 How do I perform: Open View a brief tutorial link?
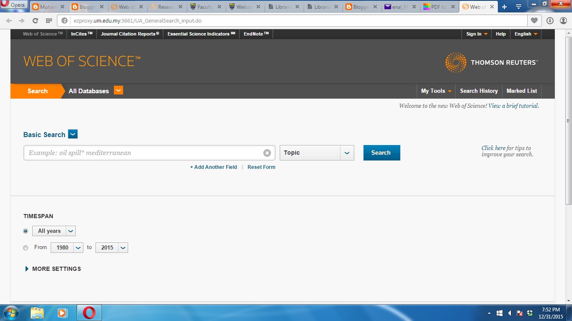[x=513, y=106]
